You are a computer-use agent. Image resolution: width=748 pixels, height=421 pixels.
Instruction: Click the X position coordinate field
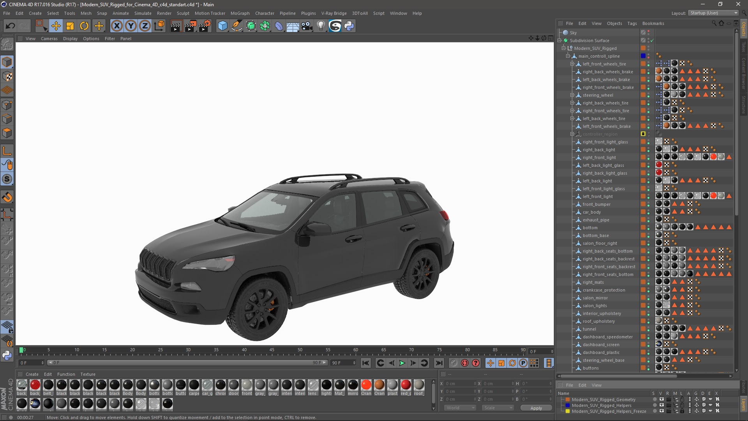tap(460, 384)
